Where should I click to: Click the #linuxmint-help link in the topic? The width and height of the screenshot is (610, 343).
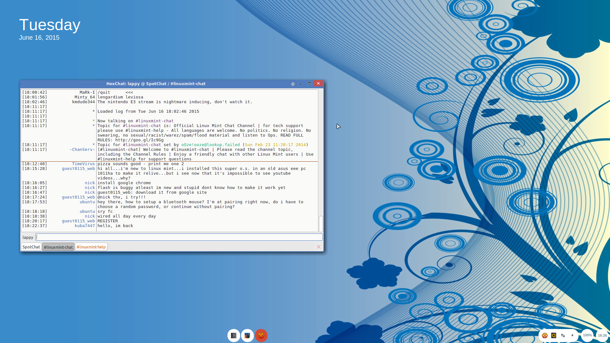coord(145,131)
